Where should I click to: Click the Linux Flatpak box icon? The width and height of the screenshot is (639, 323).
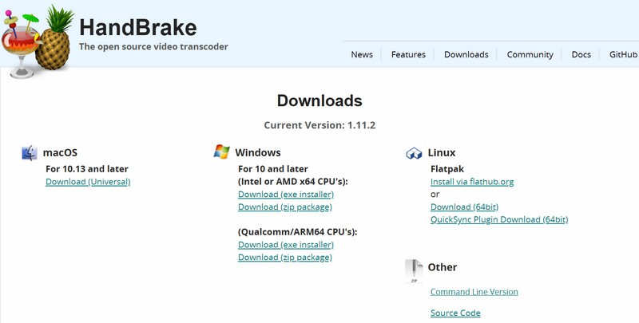(414, 153)
